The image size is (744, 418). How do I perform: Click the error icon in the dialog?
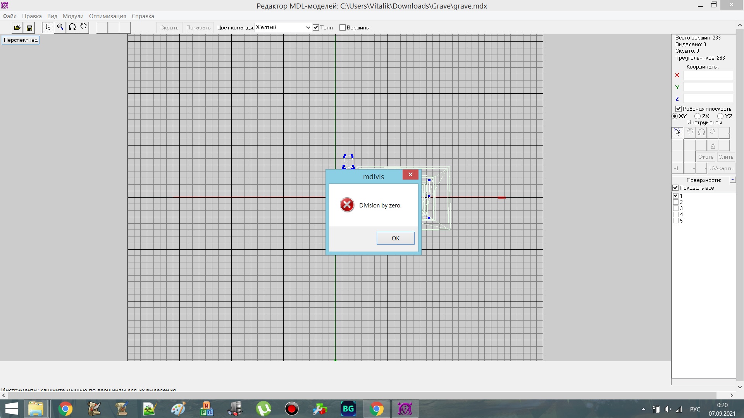(347, 205)
